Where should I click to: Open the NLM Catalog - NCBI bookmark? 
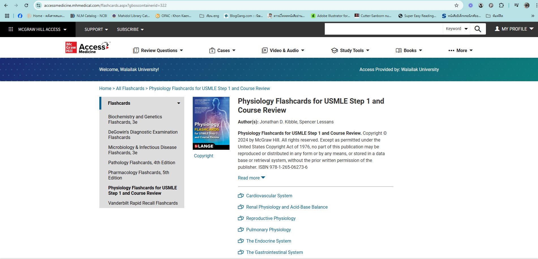(x=89, y=16)
